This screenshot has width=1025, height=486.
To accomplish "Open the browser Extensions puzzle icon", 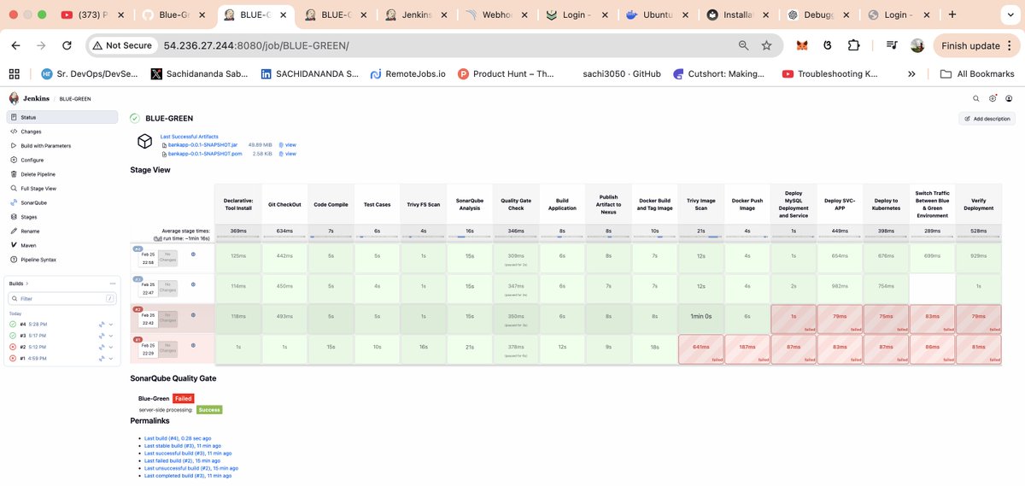I will coord(853,45).
